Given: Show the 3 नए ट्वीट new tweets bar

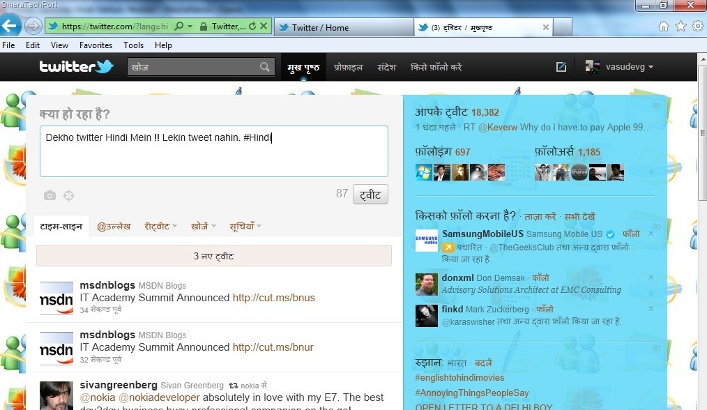Looking at the screenshot, I should [x=214, y=256].
